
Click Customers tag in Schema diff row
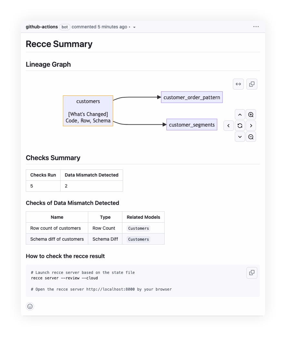tap(138, 239)
